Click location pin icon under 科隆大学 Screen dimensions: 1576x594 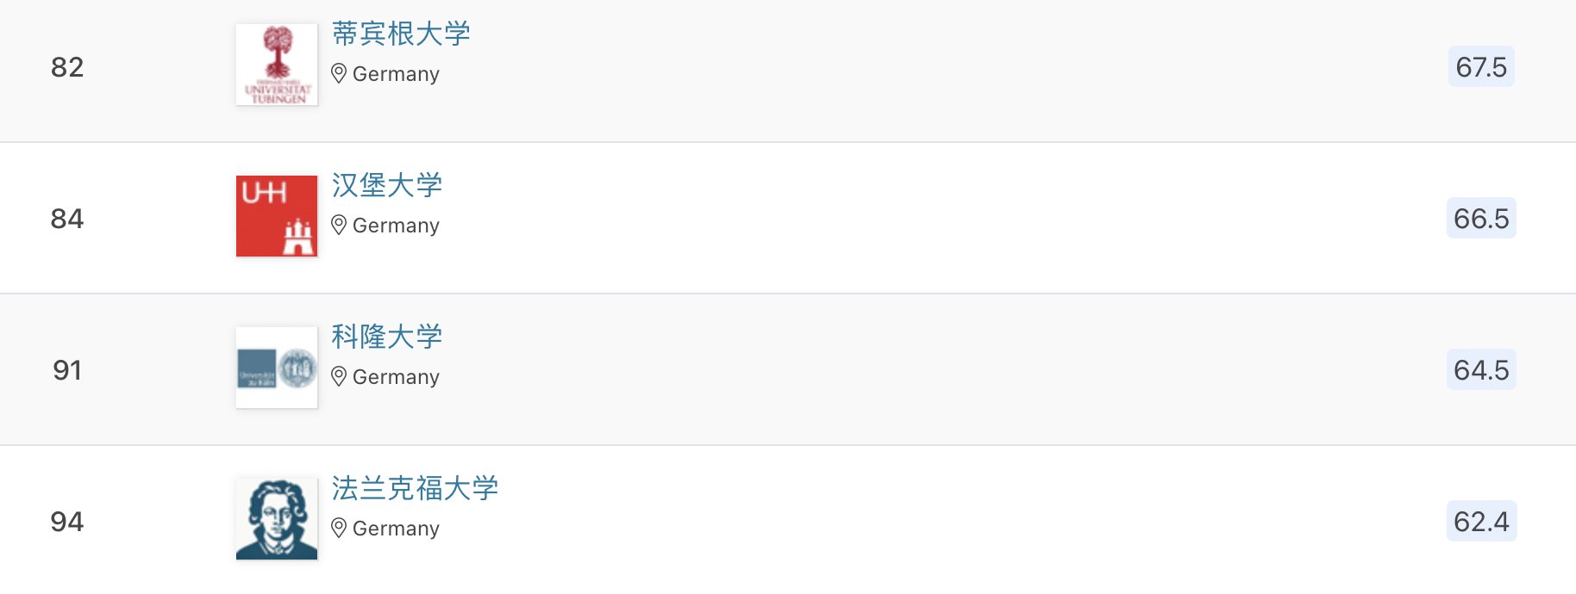339,377
